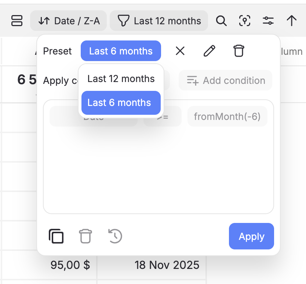Click the history restore icon
This screenshot has width=306, height=284.
115,236
